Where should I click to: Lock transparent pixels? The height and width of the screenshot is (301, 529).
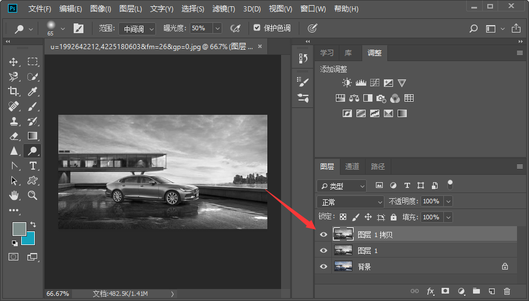pos(343,217)
